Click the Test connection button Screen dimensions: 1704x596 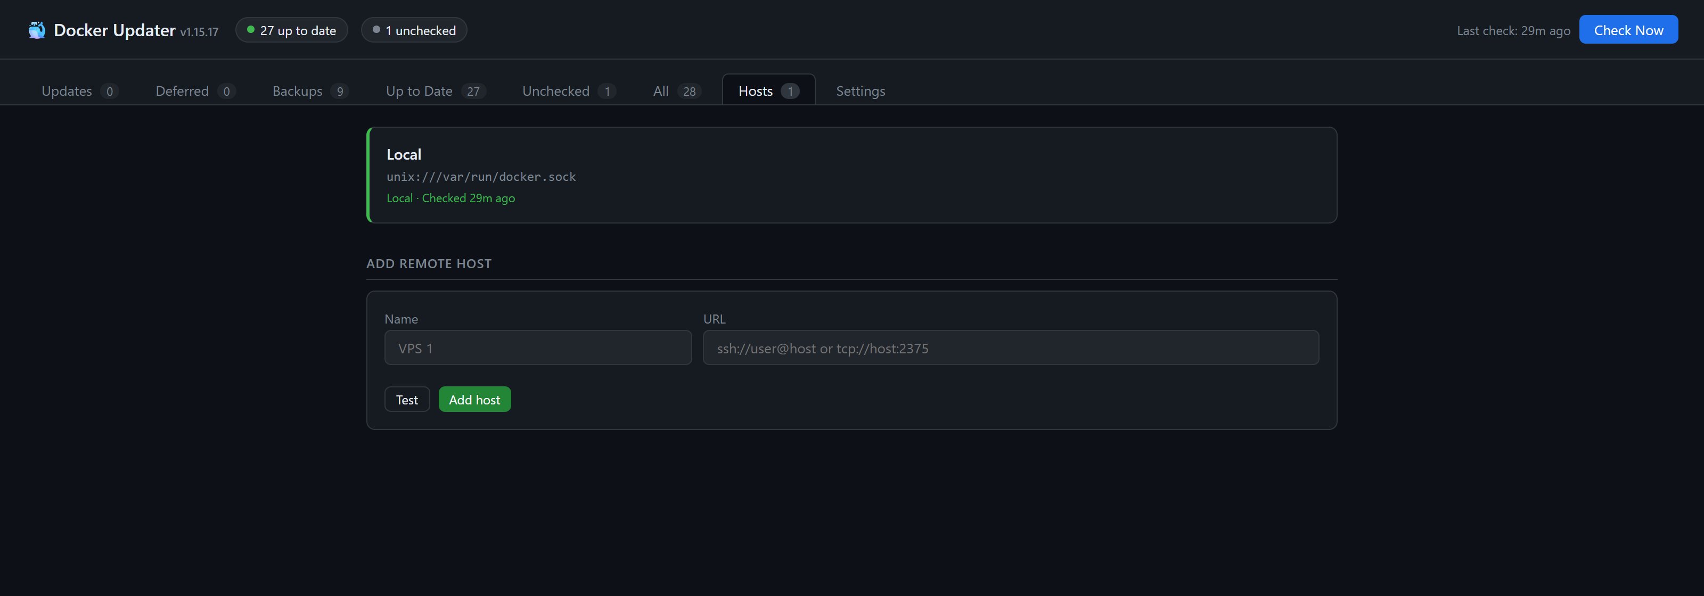coord(407,399)
